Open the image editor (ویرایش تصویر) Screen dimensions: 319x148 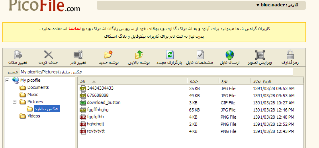pos(260,55)
